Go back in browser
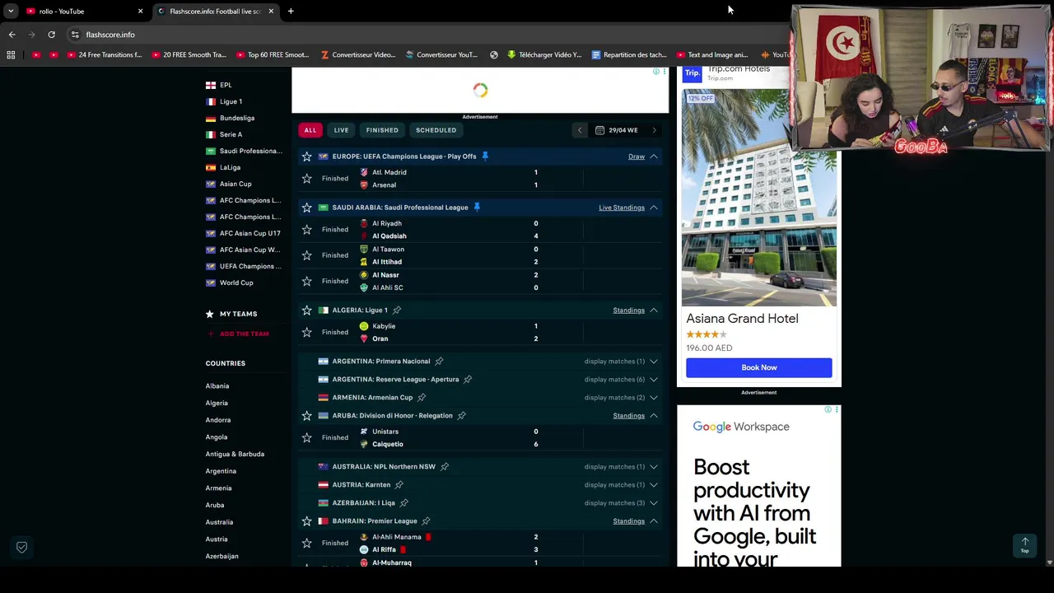Viewport: 1054px width, 593px height. pyautogui.click(x=12, y=35)
